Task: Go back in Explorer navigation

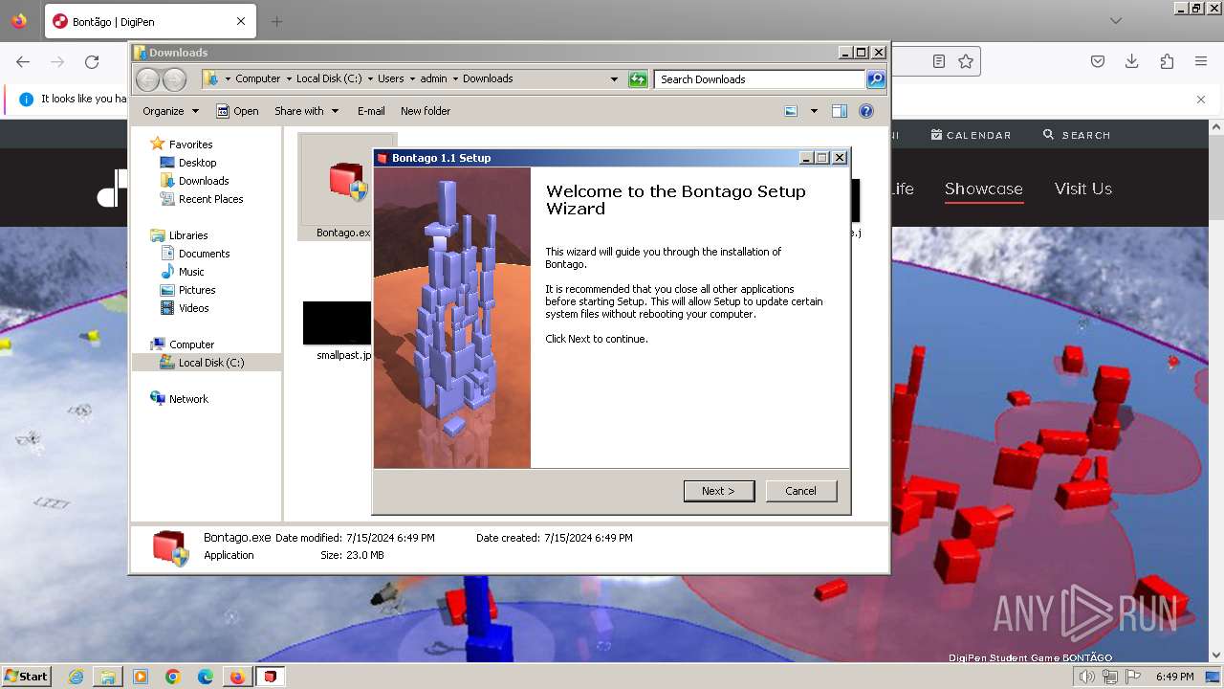Action: pos(148,79)
